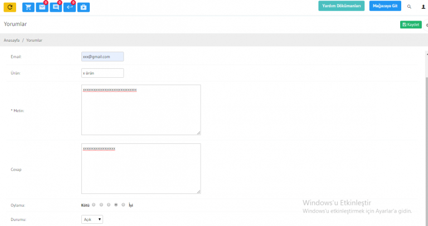Open the user profile icon

tap(423, 7)
